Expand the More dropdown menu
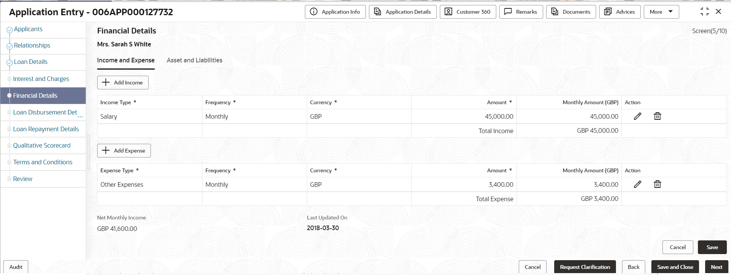Image resolution: width=731 pixels, height=275 pixels. (x=661, y=12)
